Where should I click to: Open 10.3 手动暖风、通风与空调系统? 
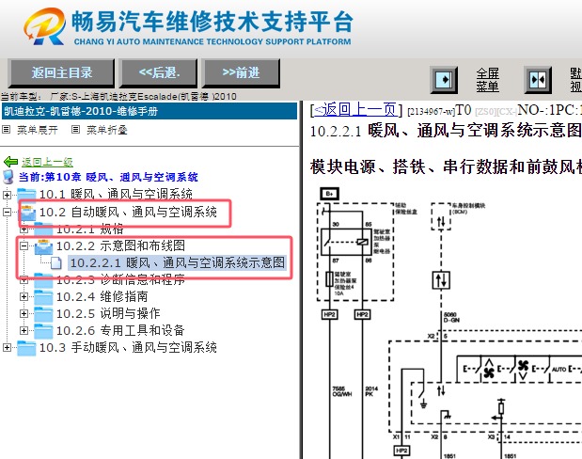coord(128,348)
